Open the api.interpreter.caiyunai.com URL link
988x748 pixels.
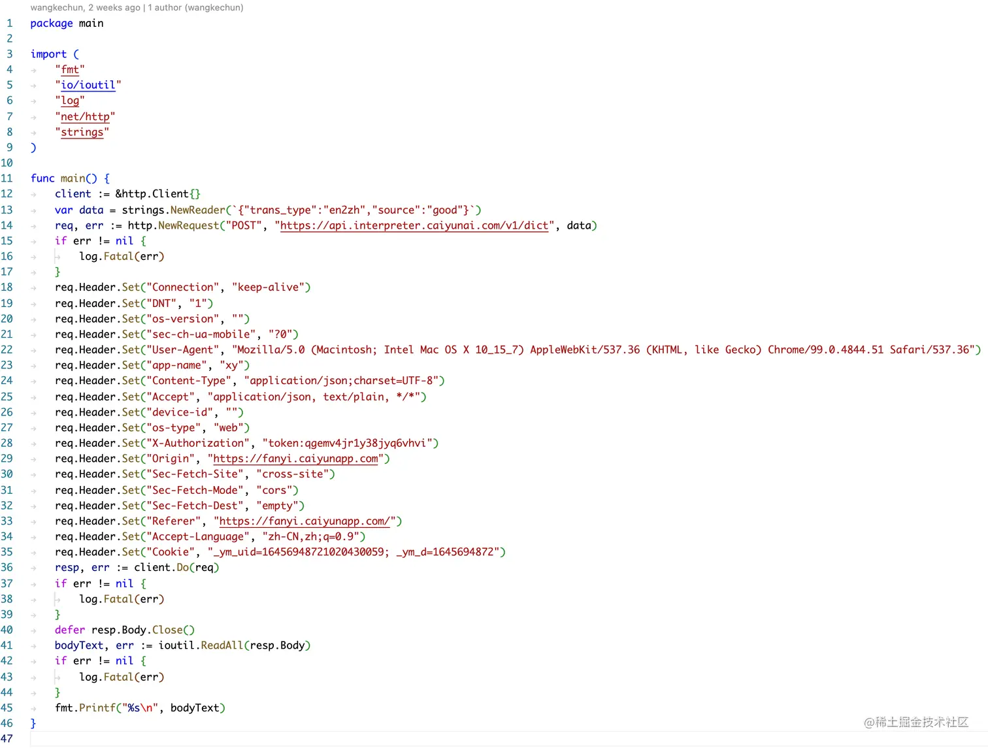click(x=414, y=225)
